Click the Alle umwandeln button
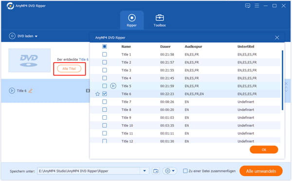This screenshot has width=292, height=181. 261,171
